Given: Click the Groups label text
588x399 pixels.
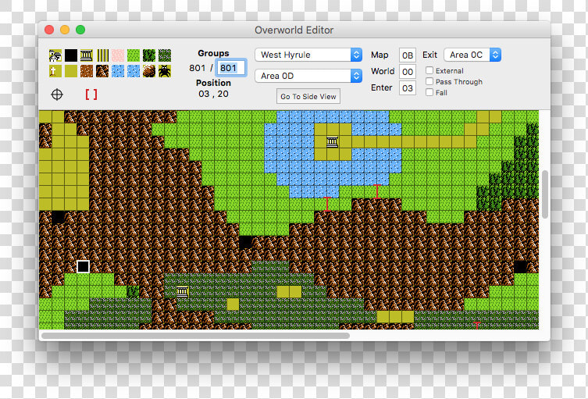Looking at the screenshot, I should point(213,53).
